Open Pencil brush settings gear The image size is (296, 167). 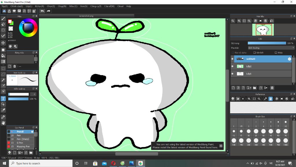tap(32, 132)
